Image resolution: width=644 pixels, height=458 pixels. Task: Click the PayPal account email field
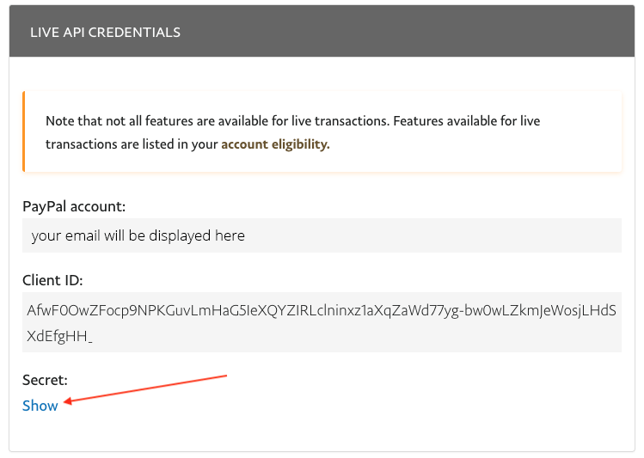click(322, 235)
